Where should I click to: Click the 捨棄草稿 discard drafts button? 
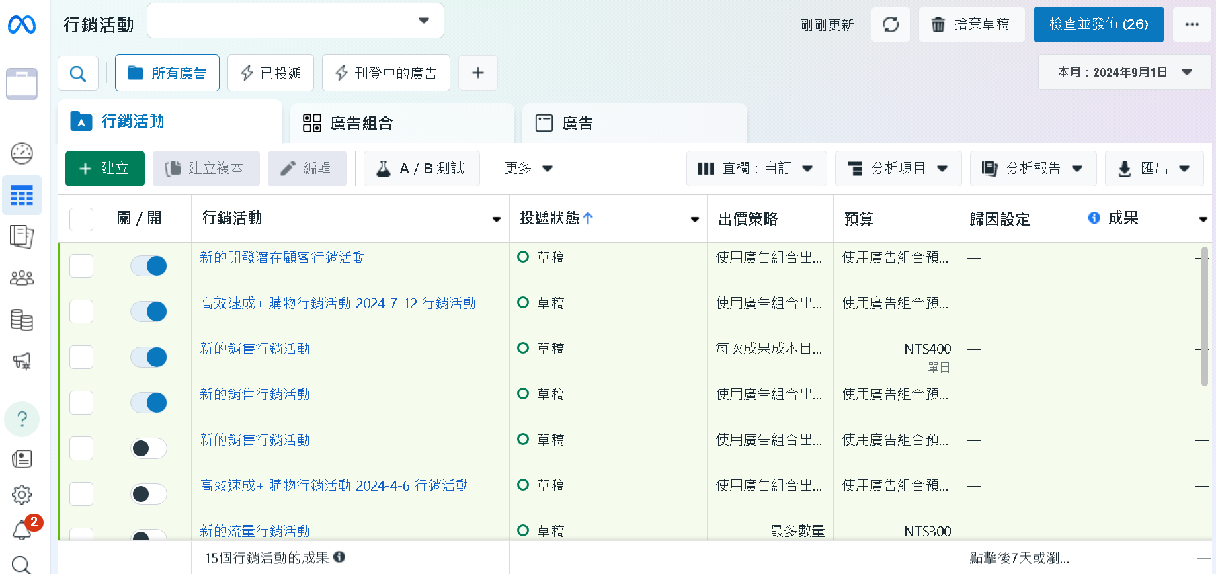972,24
